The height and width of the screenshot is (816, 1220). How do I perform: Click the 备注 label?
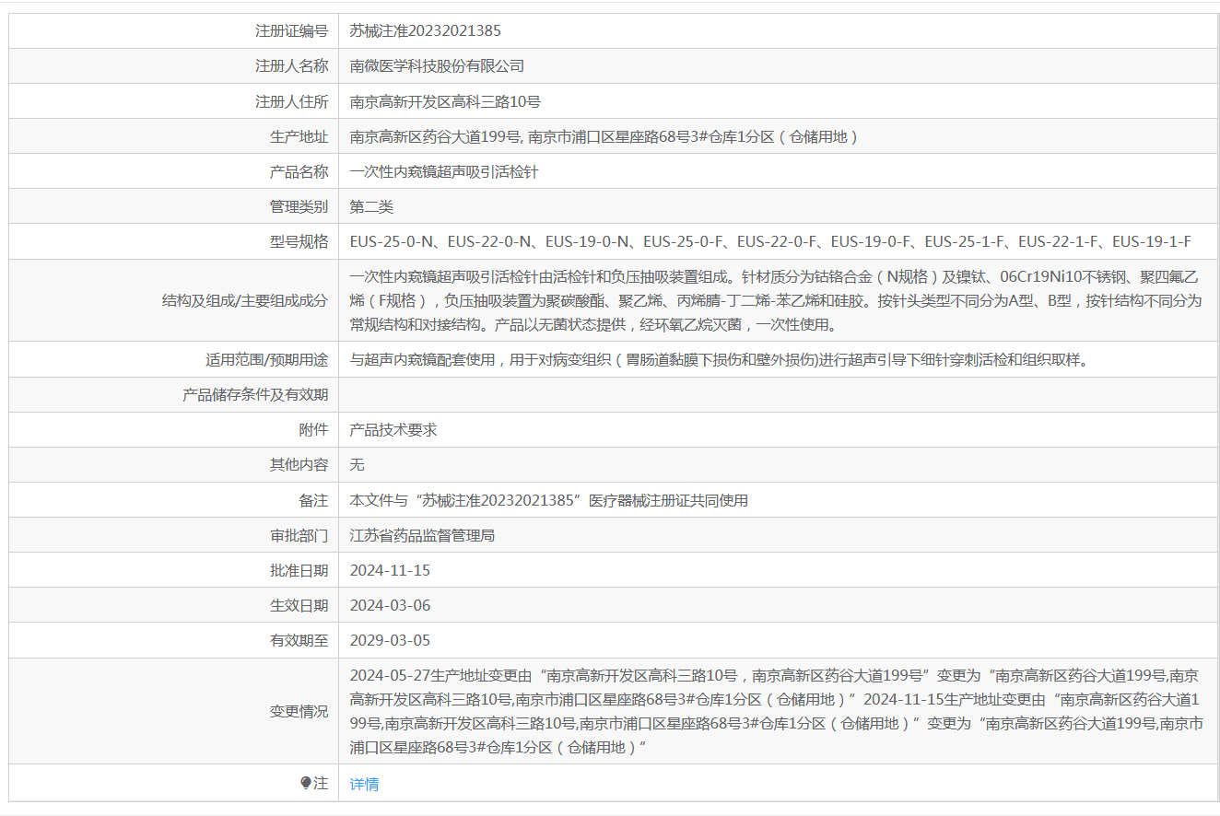(x=313, y=500)
